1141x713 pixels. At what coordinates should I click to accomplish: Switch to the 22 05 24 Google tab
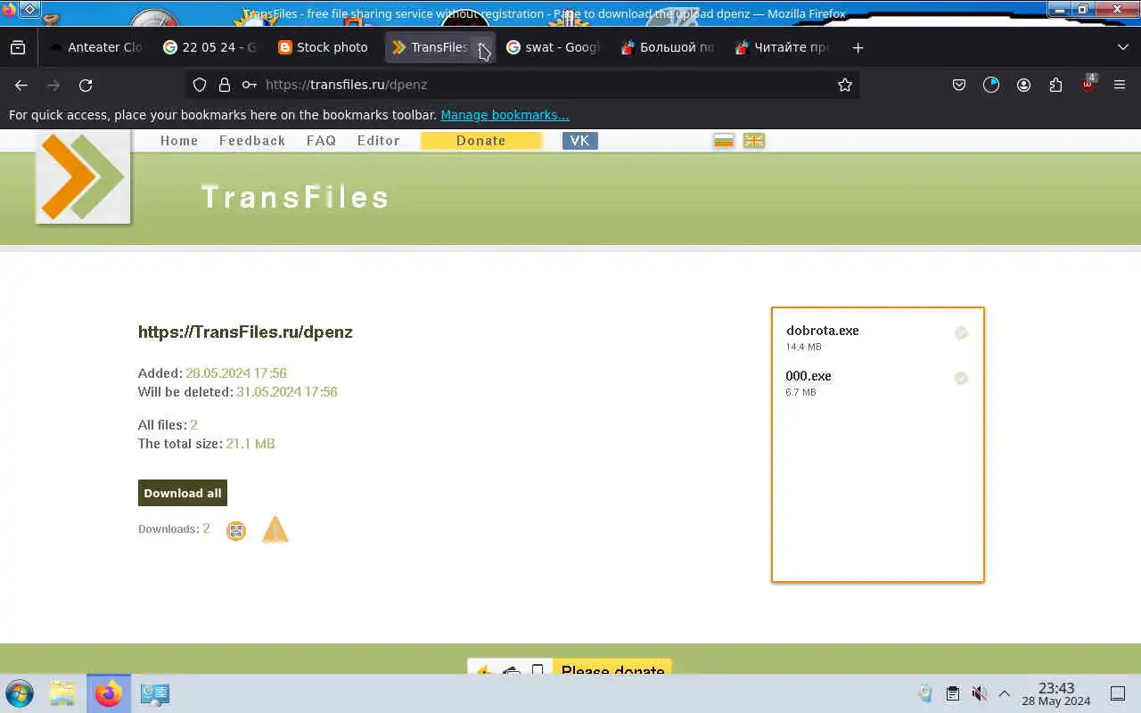(x=209, y=47)
